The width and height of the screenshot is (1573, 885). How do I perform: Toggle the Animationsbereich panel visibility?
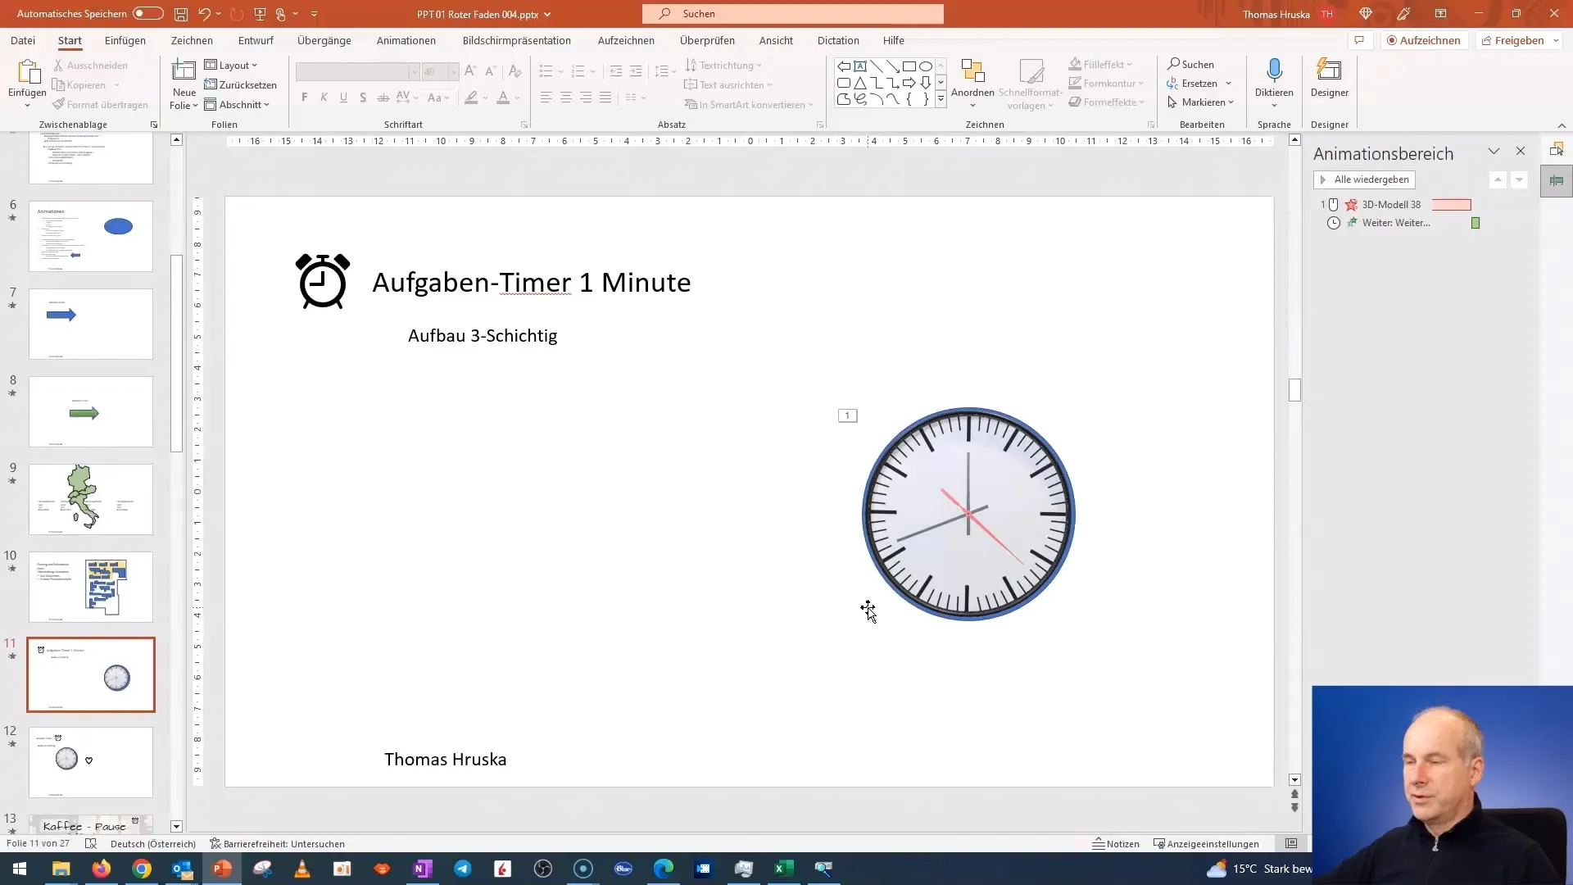point(1520,152)
